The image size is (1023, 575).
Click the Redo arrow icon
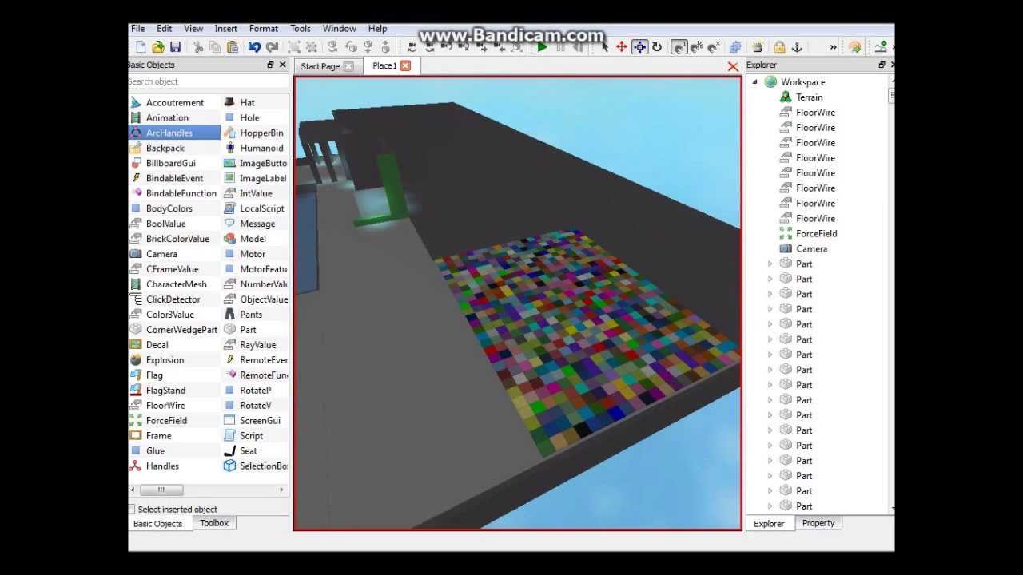click(272, 47)
